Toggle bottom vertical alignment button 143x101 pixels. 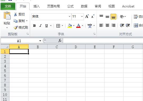tap(113, 17)
